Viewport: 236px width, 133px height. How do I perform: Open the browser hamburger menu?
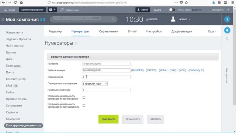(x=233, y=3)
